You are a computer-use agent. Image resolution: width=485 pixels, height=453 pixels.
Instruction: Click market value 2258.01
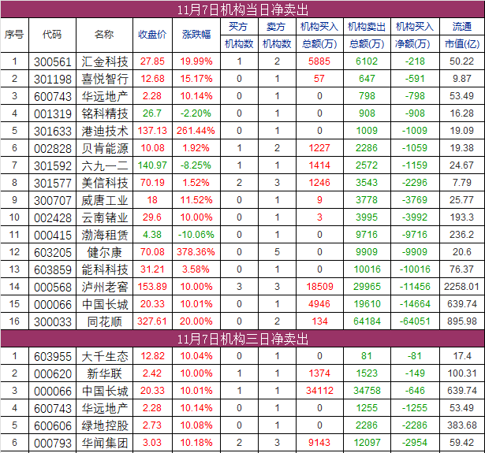point(461,287)
